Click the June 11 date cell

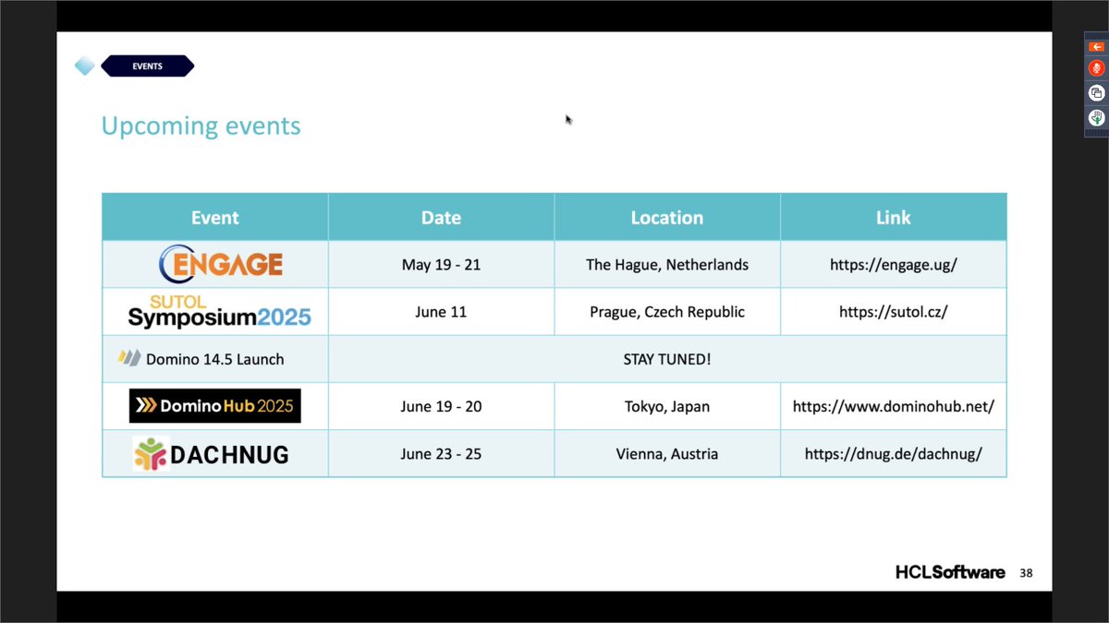coord(441,312)
